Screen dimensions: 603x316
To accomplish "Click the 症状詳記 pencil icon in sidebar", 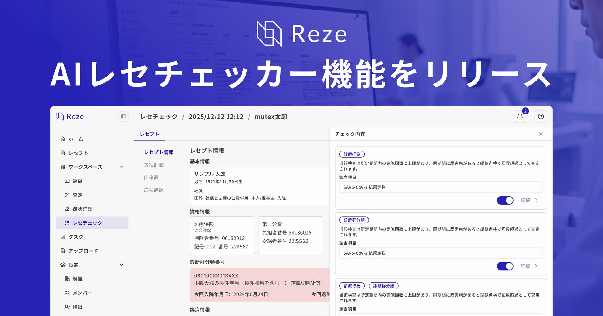I will point(67,209).
